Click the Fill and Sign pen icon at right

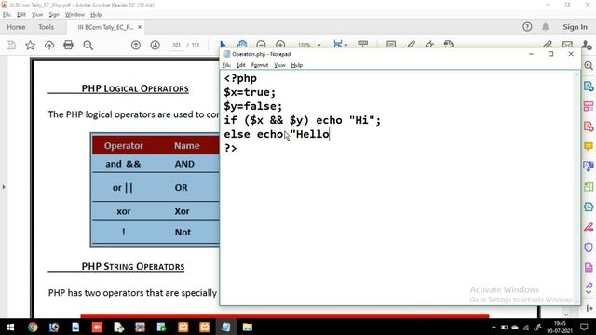(548, 45)
